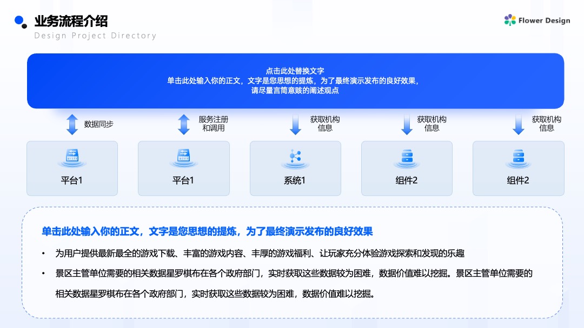The image size is (584, 328).
Task: Select the double-headed arrow beside 服务注册和调用
Action: (184, 124)
